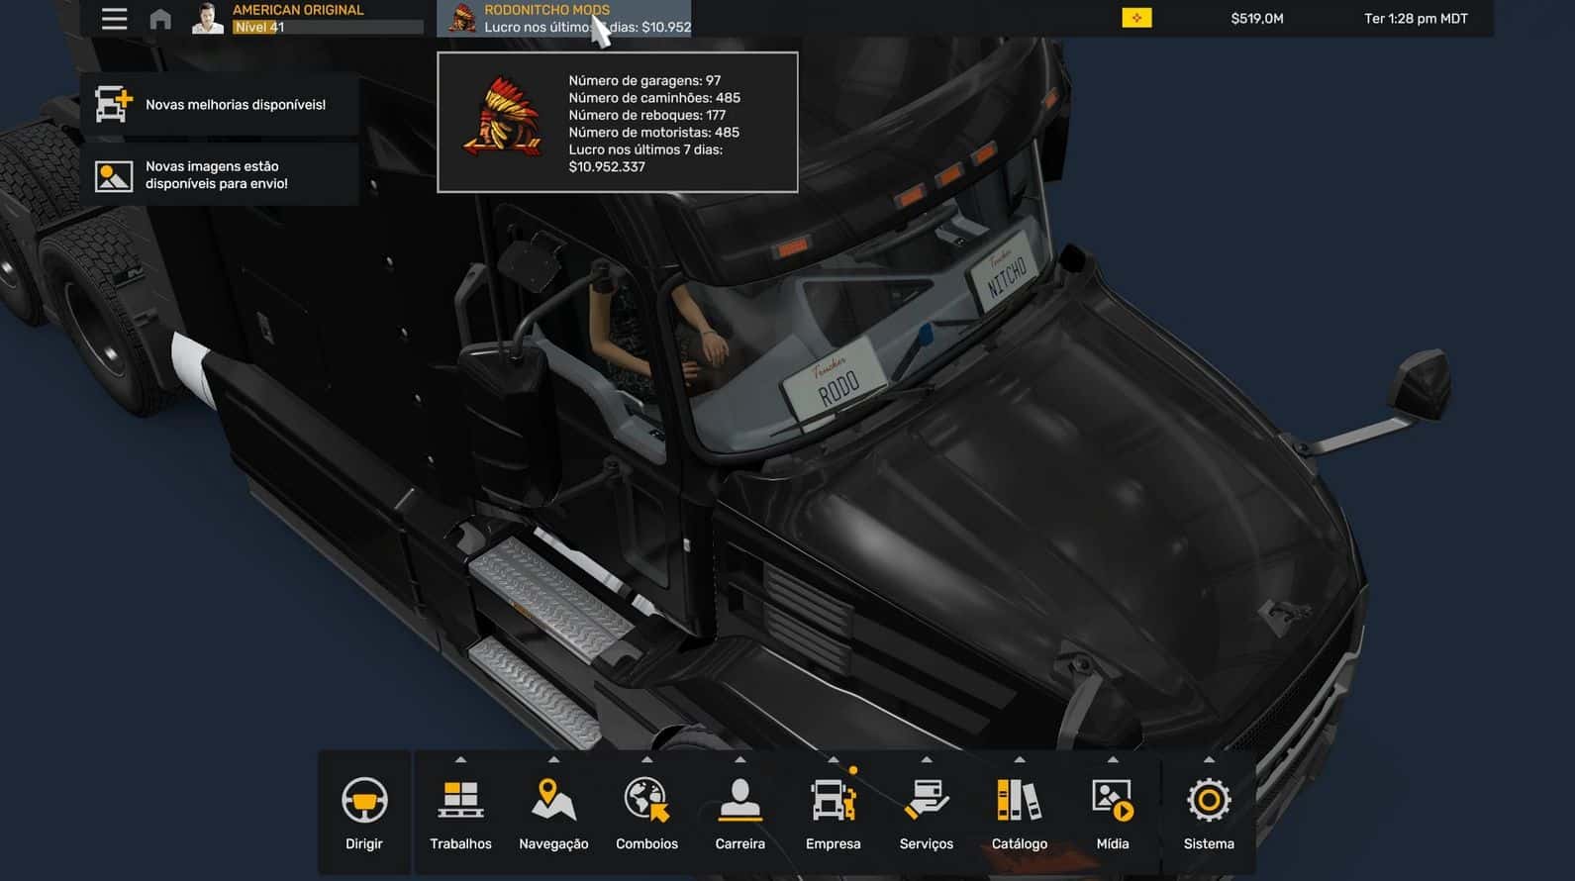The image size is (1575, 881).
Task: Open the Carreira profile icon
Action: click(739, 802)
